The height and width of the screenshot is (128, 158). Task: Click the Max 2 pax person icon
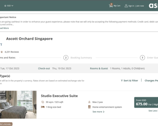(89, 102)
